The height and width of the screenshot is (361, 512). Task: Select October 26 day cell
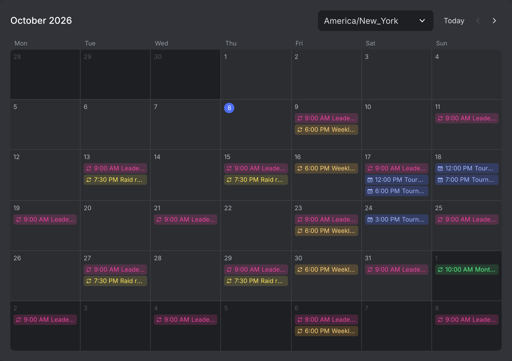click(45, 276)
